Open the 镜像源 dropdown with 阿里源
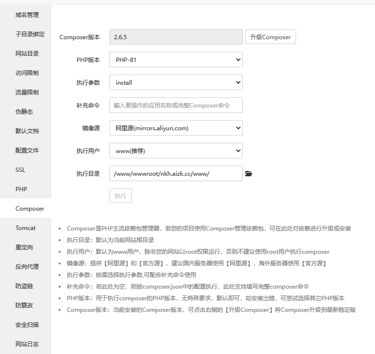This screenshot has height=354, width=375. click(x=176, y=128)
